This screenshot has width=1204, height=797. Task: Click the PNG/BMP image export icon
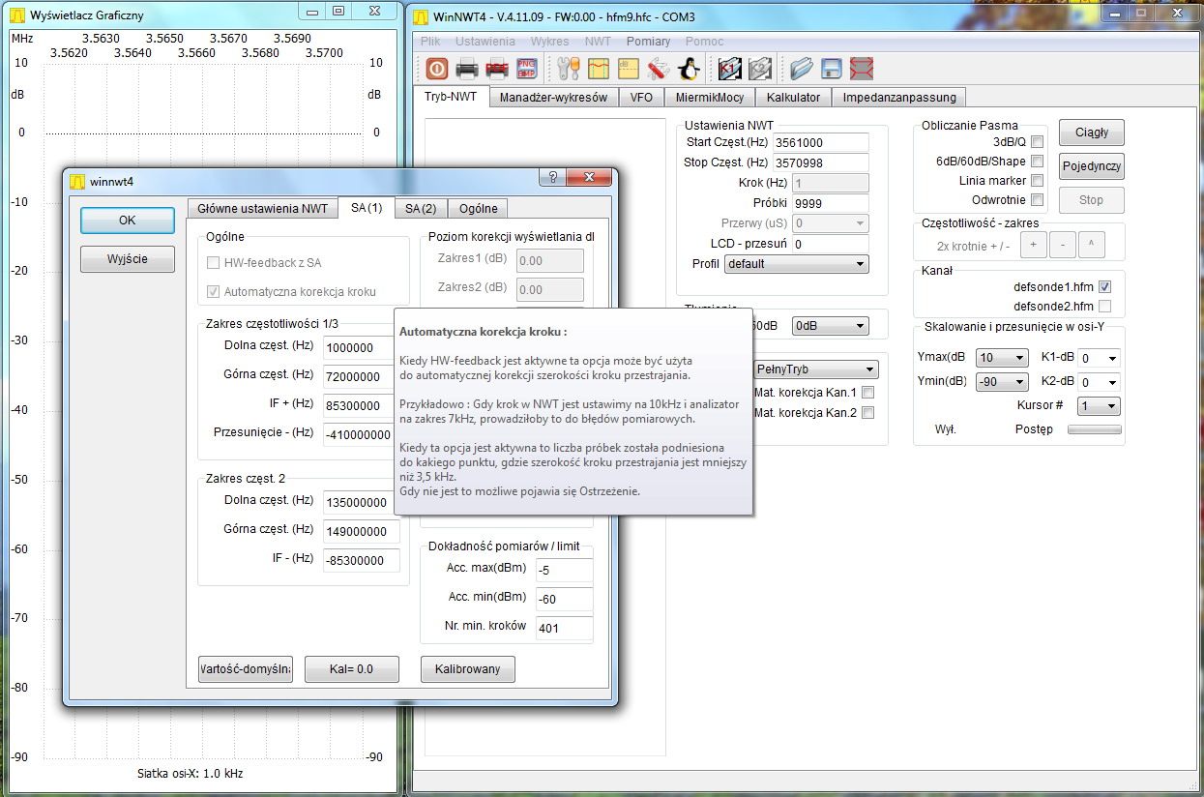point(527,69)
